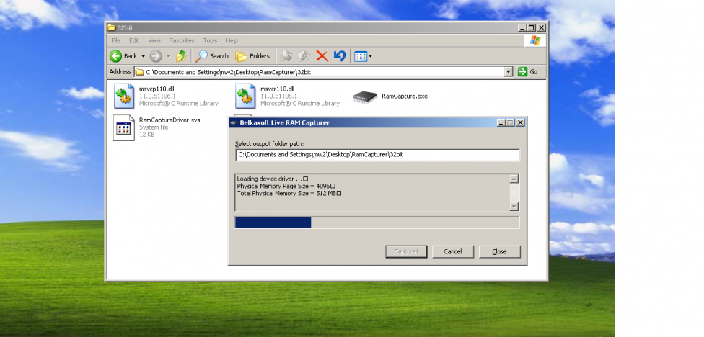Open the Back button history arrow
The height and width of the screenshot is (337, 704).
pos(143,56)
